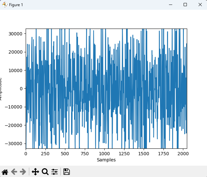
Task: Minimize the Figure 1 window
Action: tap(171, 5)
